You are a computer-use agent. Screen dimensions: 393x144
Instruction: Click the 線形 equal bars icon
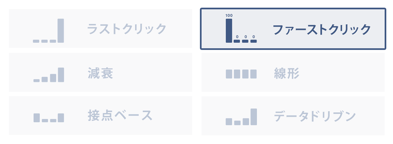[x=241, y=74]
